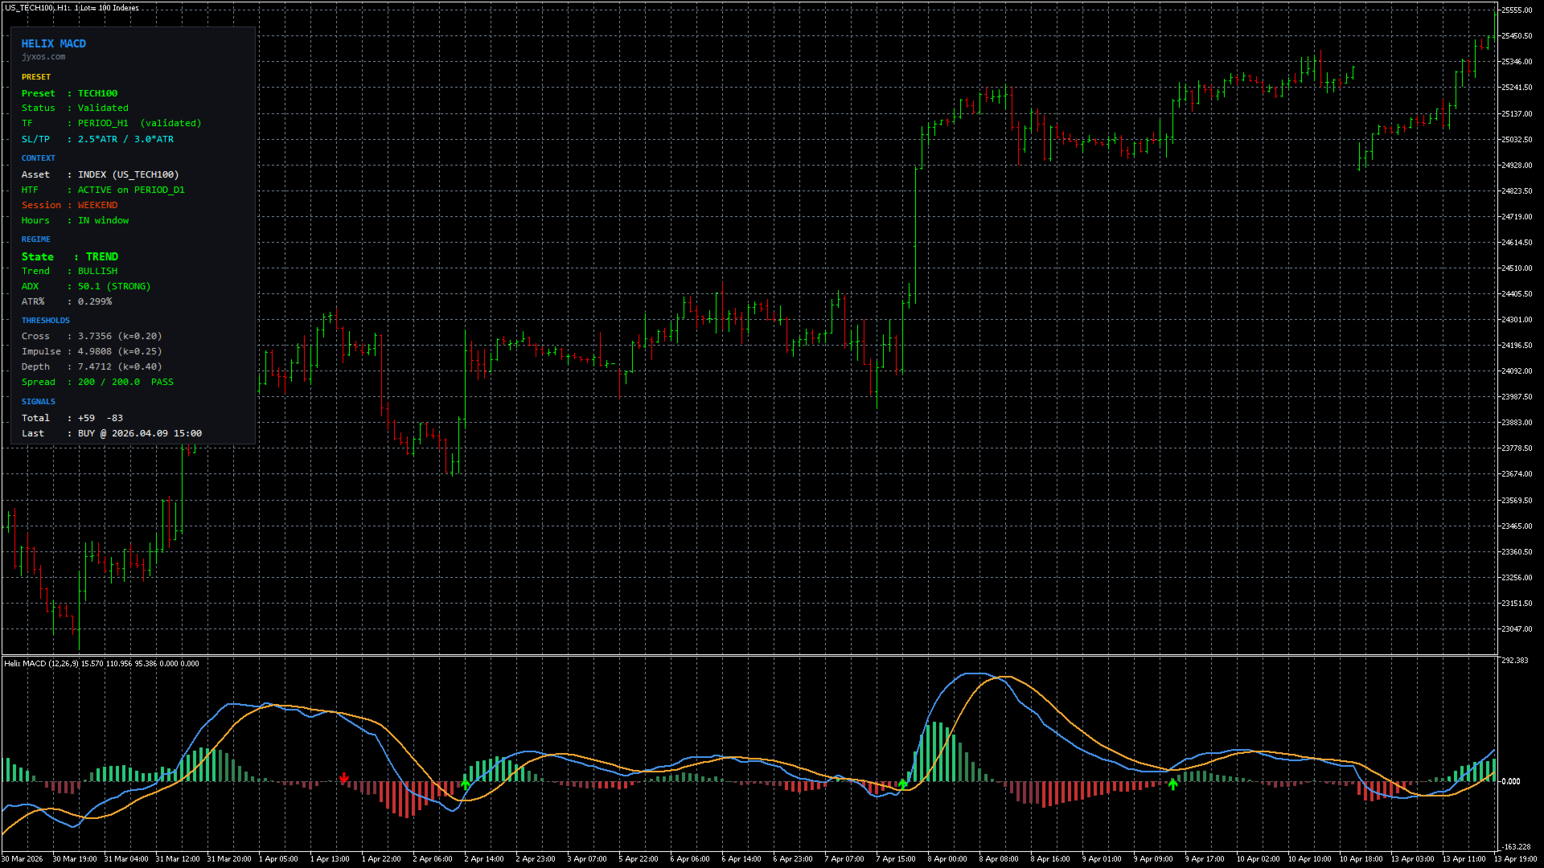Screen dimensions: 1544x868
Task: Select the 25555.00 top price scale label
Action: 1517,10
